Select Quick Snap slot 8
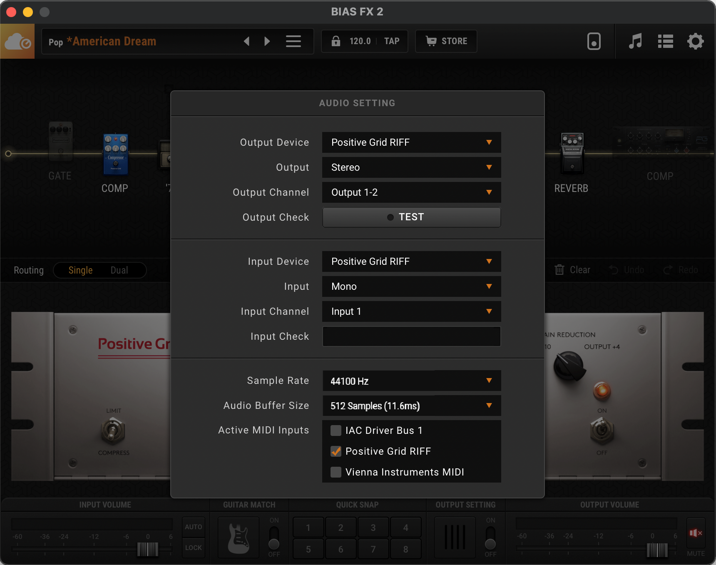The height and width of the screenshot is (565, 716). coord(406,549)
